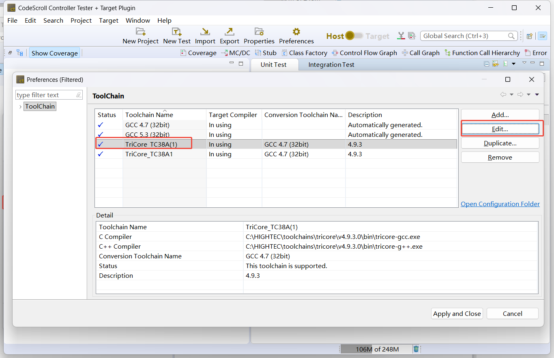Open the Control Flow Graph view

[x=364, y=53]
